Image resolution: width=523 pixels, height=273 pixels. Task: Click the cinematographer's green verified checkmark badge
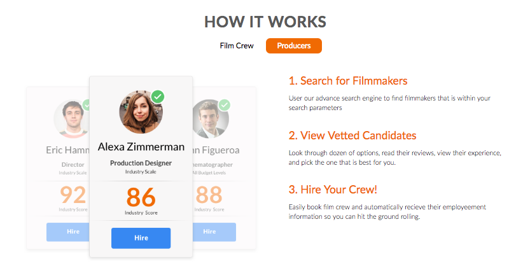pos(224,105)
